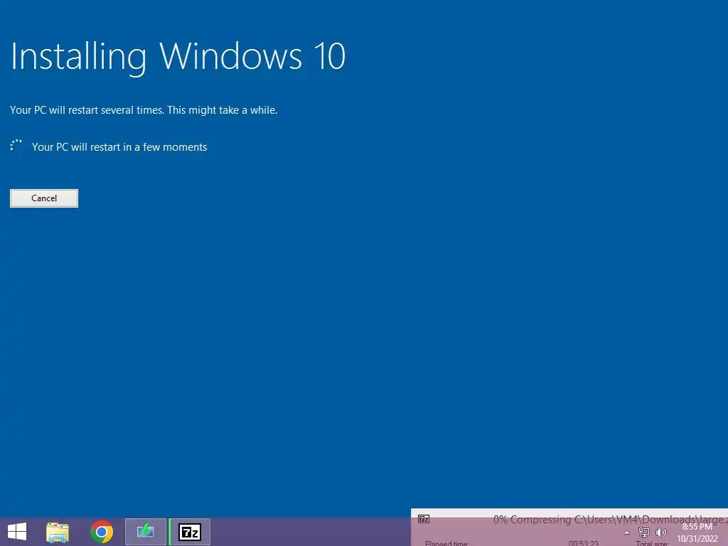The width and height of the screenshot is (728, 546).
Task: Show hidden system tray icons
Action: click(x=627, y=532)
